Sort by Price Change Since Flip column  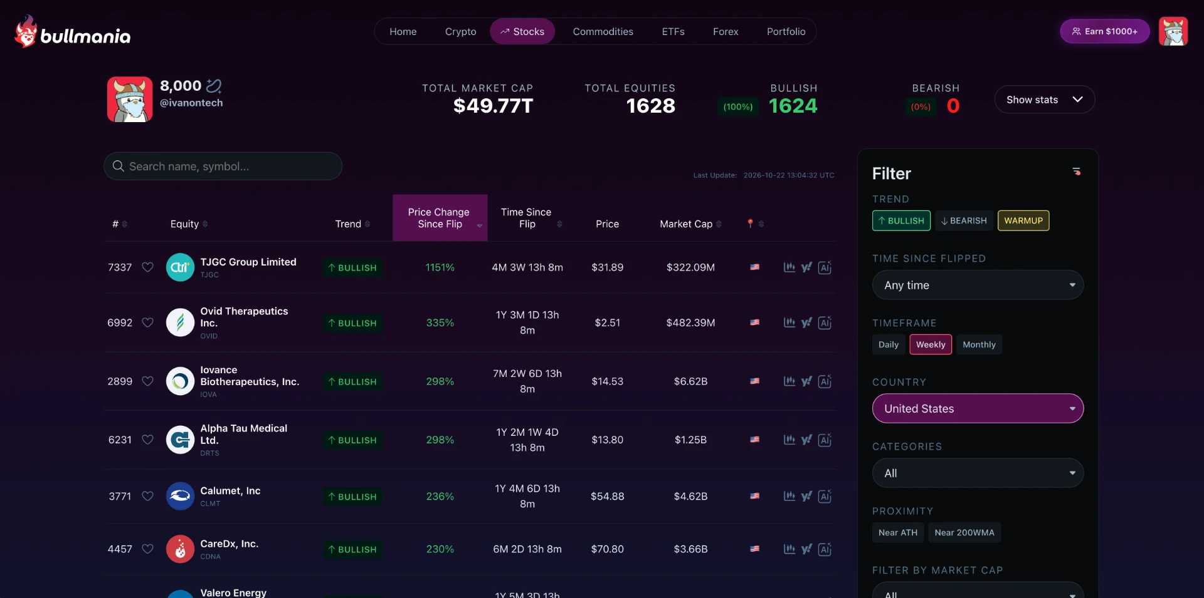pyautogui.click(x=440, y=218)
